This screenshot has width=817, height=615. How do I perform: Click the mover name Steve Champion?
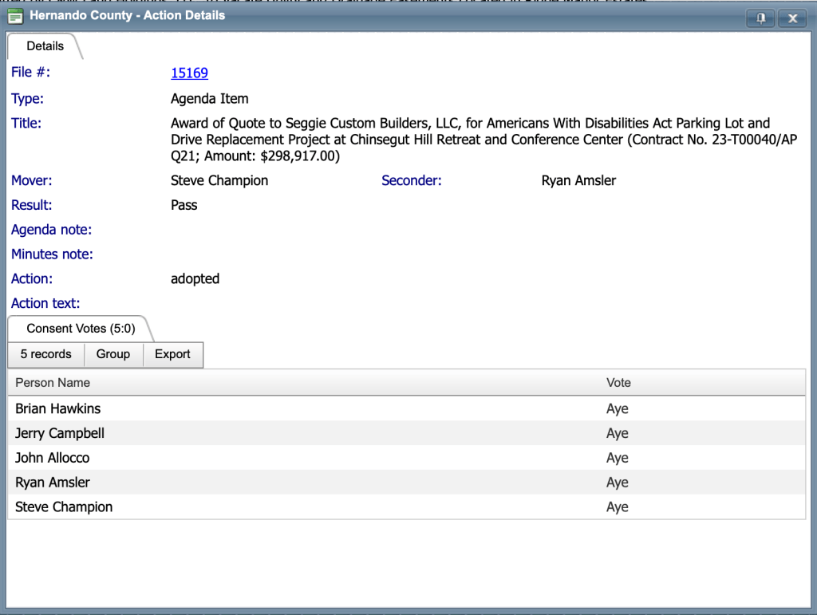pyautogui.click(x=219, y=180)
